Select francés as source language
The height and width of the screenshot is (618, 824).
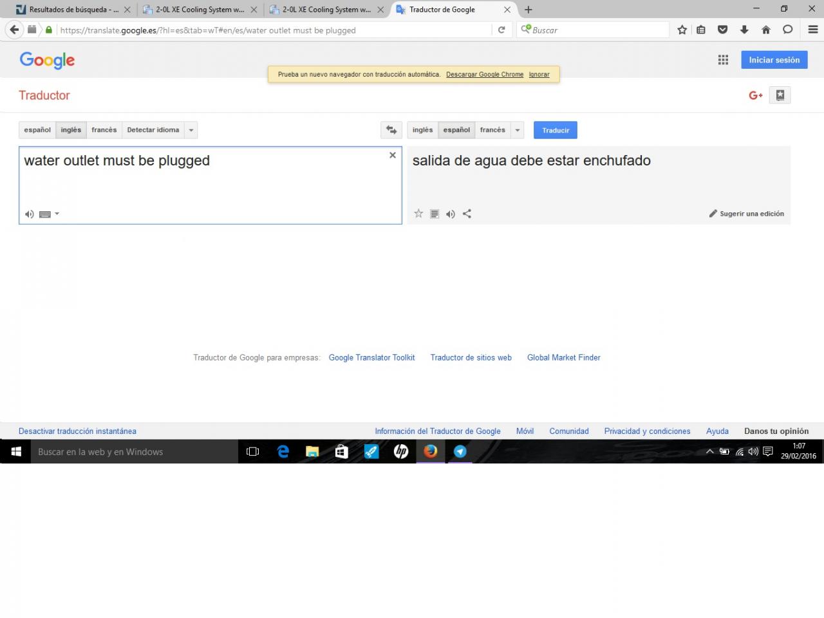coord(104,130)
